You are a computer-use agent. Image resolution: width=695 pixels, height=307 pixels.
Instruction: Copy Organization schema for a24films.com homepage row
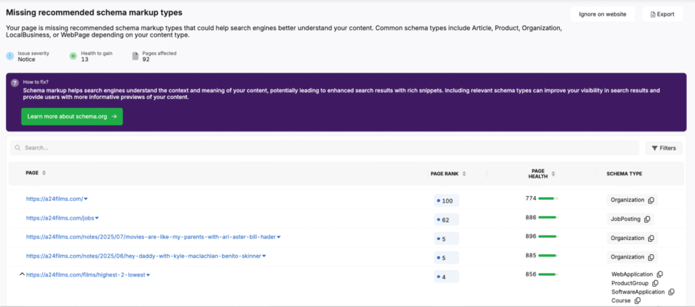pos(651,200)
